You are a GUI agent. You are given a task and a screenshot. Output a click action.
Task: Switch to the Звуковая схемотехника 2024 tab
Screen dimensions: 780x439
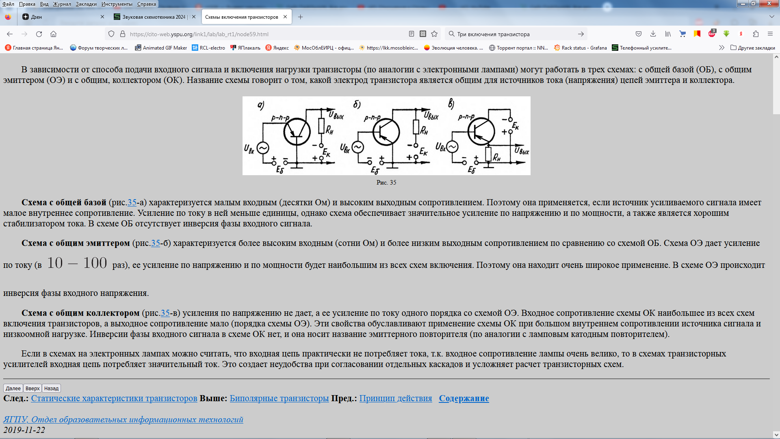coord(153,17)
